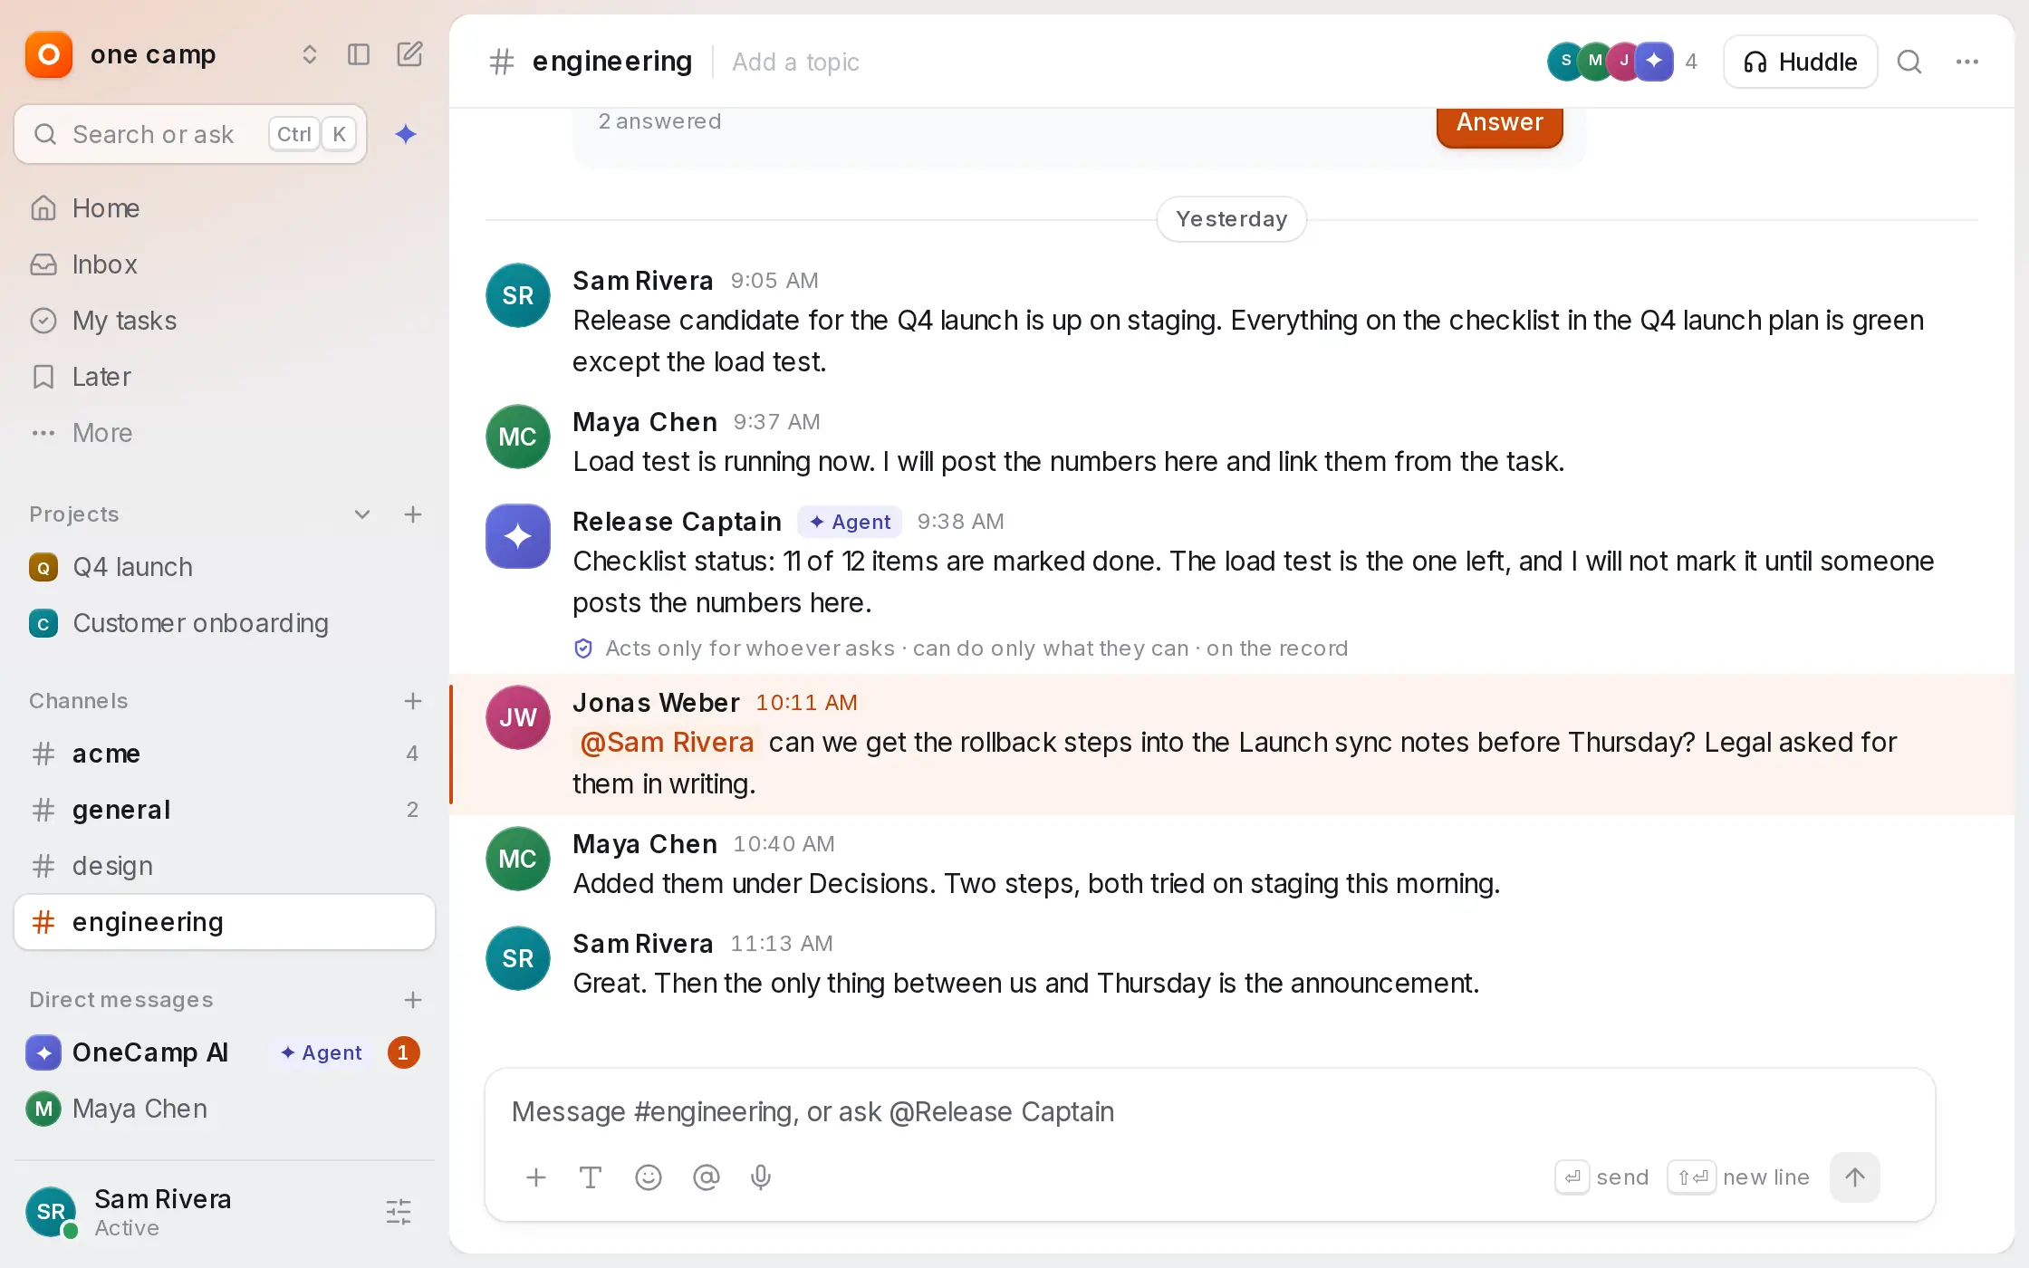Send message with up arrow button

tap(1855, 1177)
